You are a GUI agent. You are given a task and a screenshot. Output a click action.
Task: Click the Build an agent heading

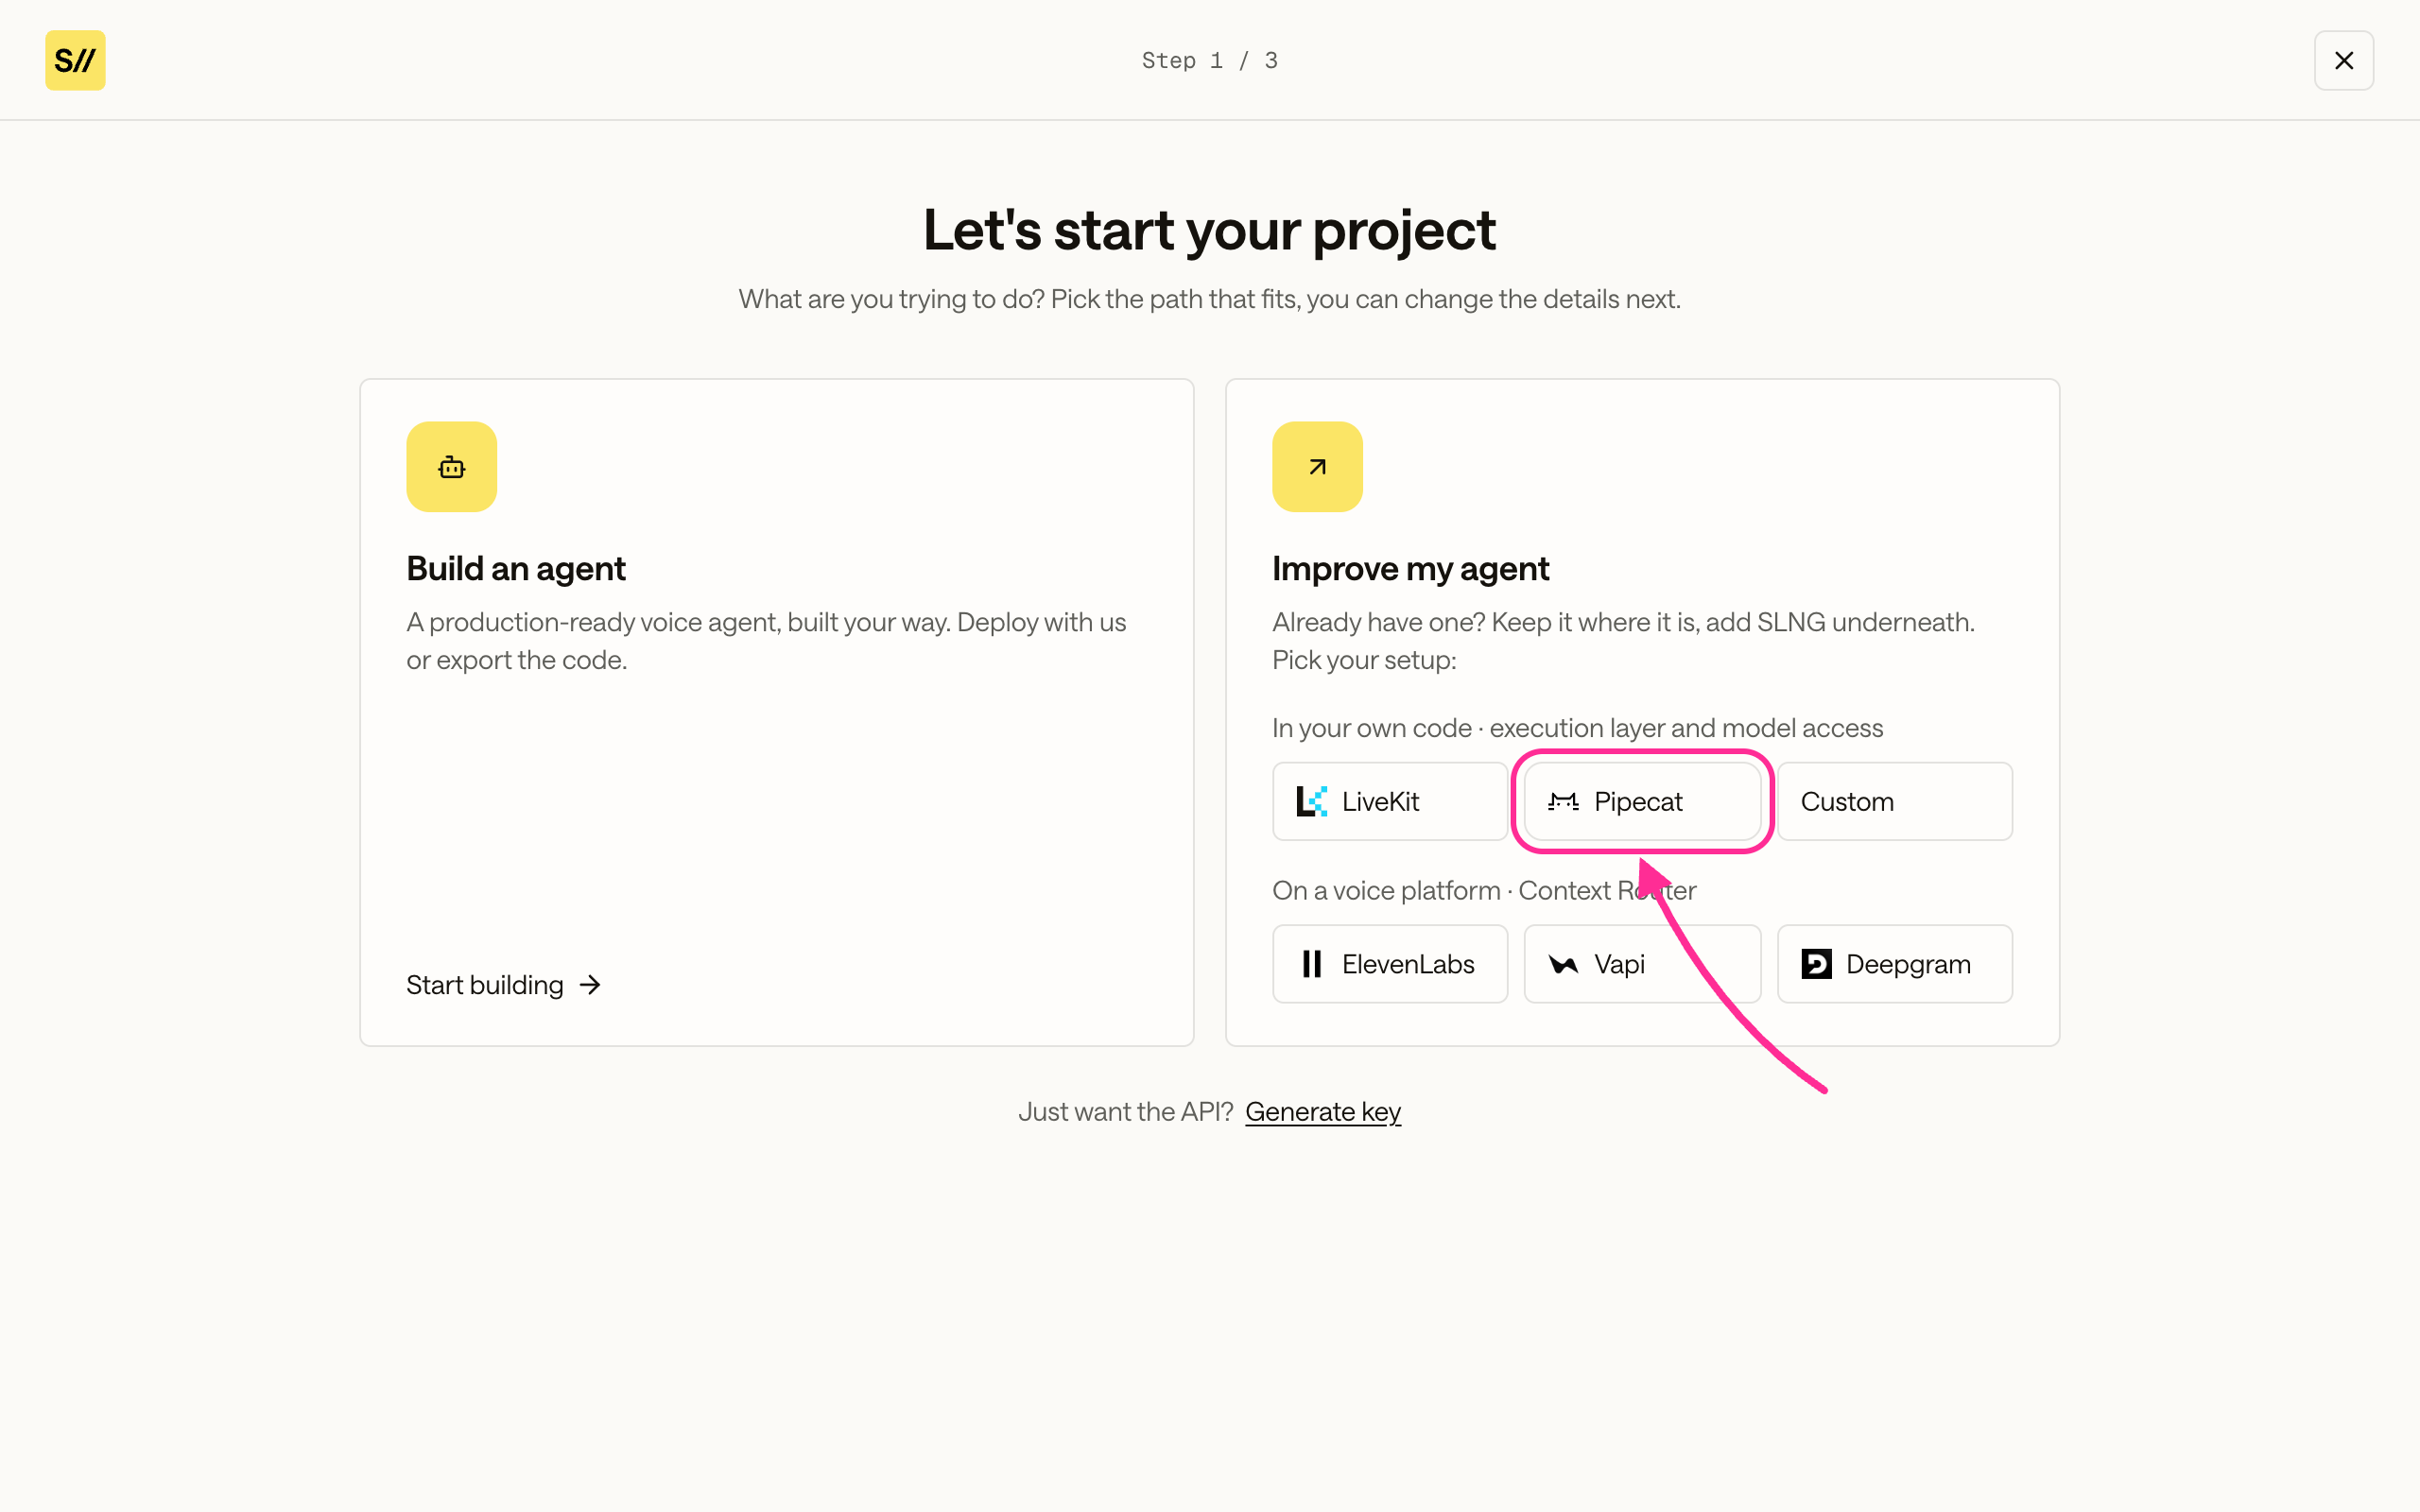point(516,569)
